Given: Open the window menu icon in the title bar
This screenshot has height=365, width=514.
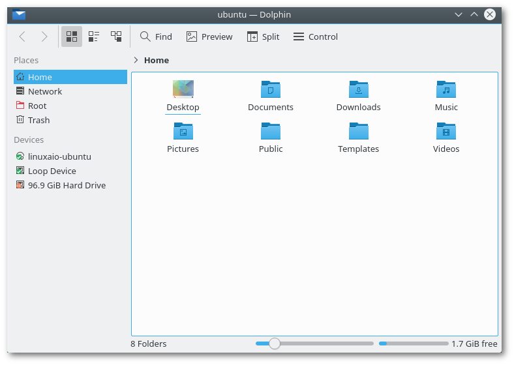Looking at the screenshot, I should click(x=20, y=14).
